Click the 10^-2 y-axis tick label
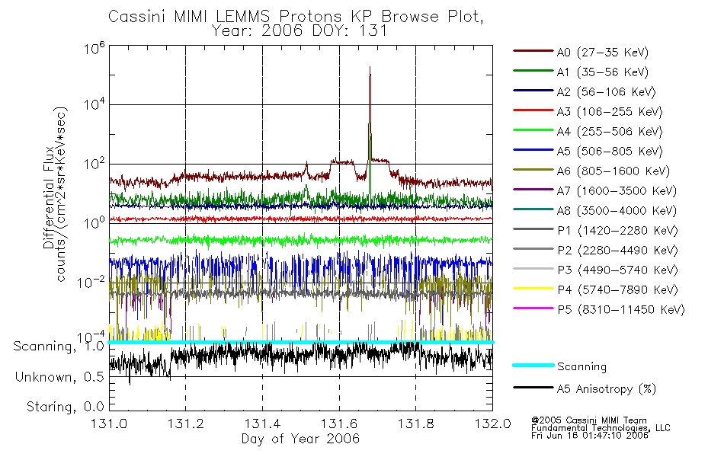724x457 pixels. [91, 282]
